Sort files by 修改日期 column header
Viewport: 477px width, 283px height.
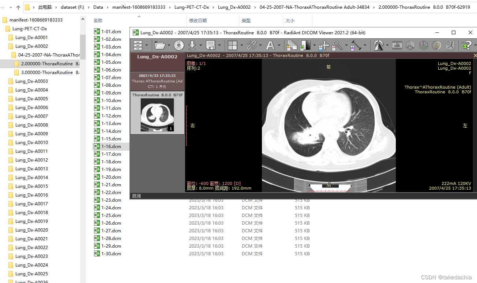pyautogui.click(x=198, y=21)
